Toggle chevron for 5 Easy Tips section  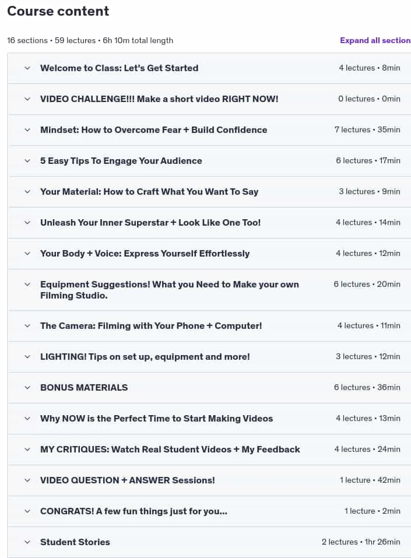coord(27,161)
